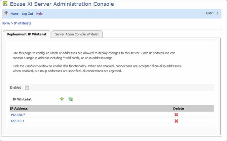
Task: Click the Ebase Xi Server Administration Console title
Action: 62,4
